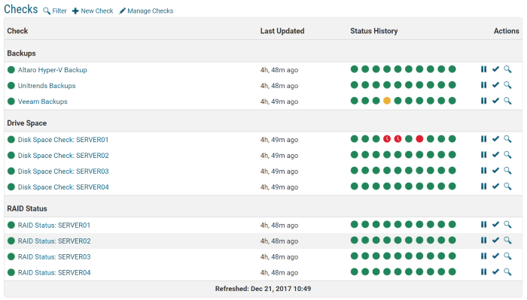The height and width of the screenshot is (300, 527).
Task: Click checkmark icon for RAID Status SERVER01
Action: (495, 225)
